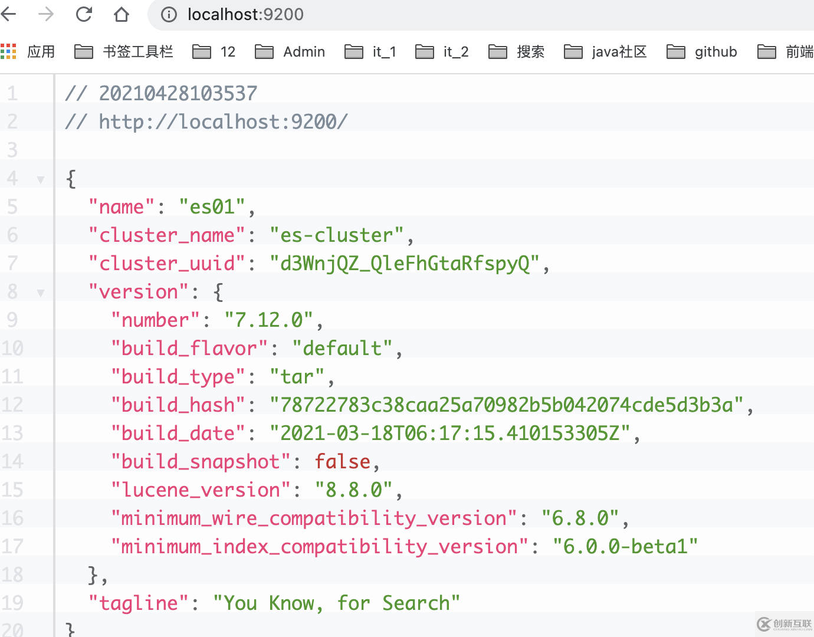Select the "build_hash" key
This screenshot has width=814, height=637.
click(178, 405)
